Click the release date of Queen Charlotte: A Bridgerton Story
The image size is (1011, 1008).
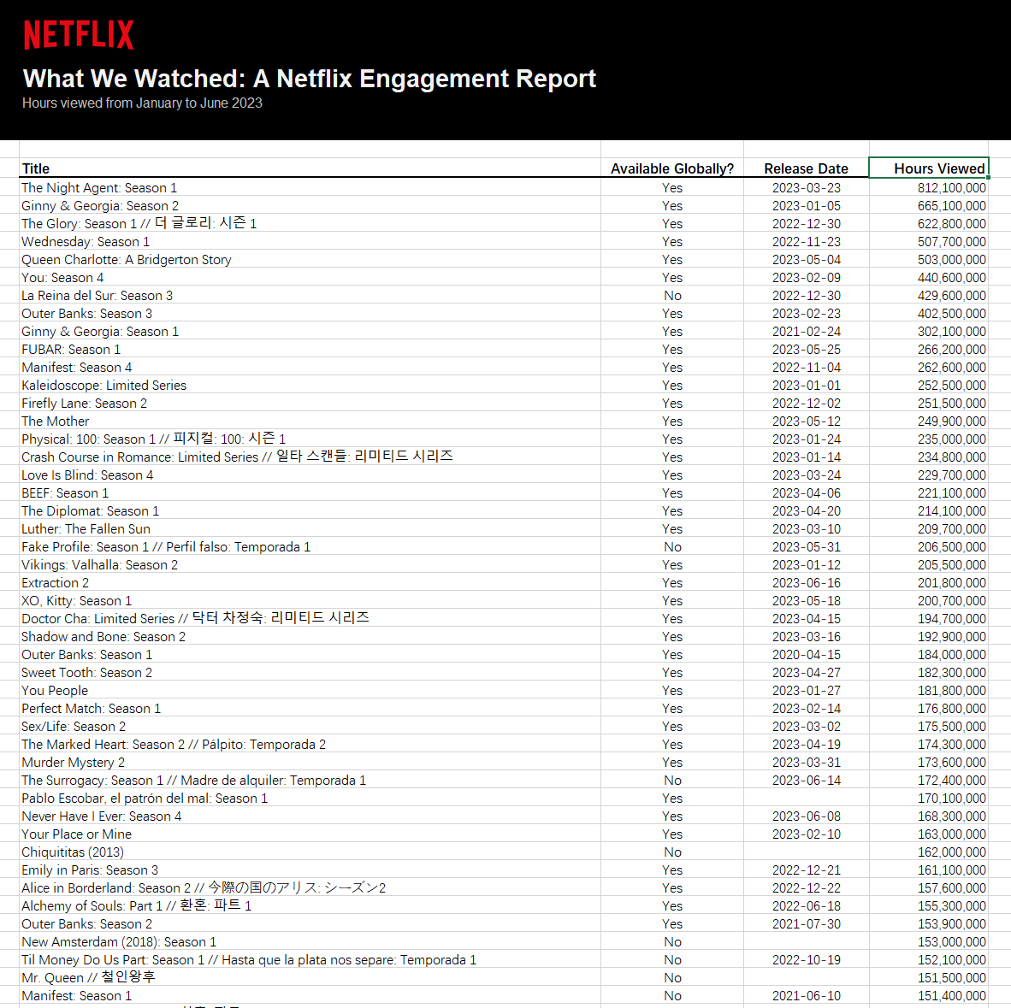(806, 259)
